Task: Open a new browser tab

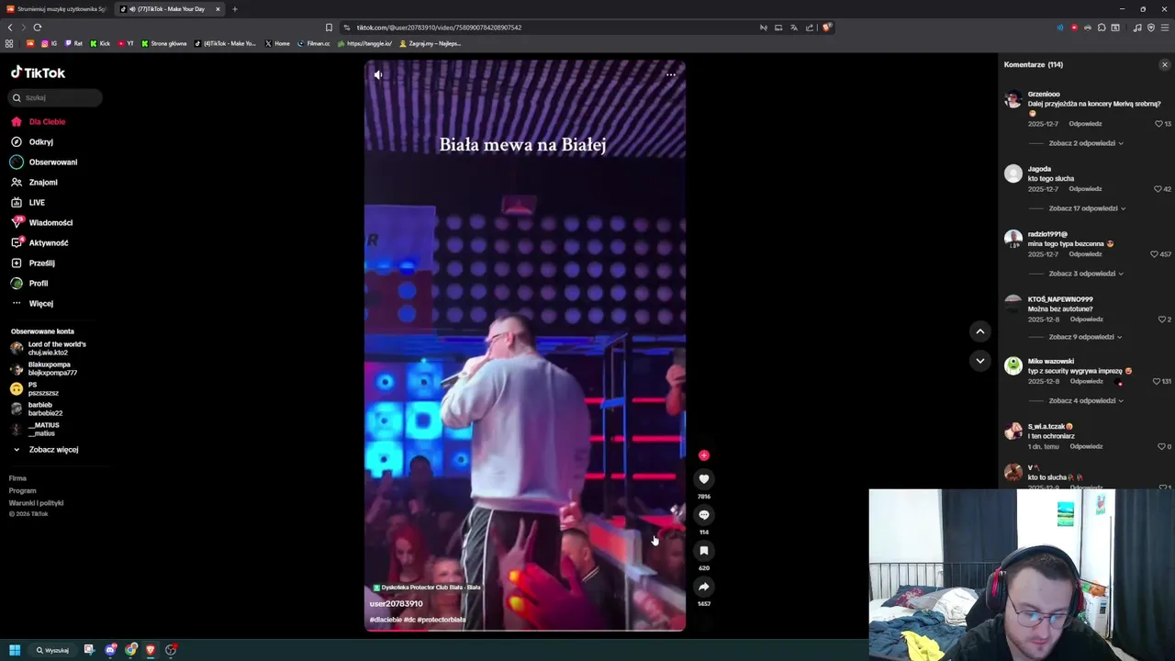Action: (235, 9)
